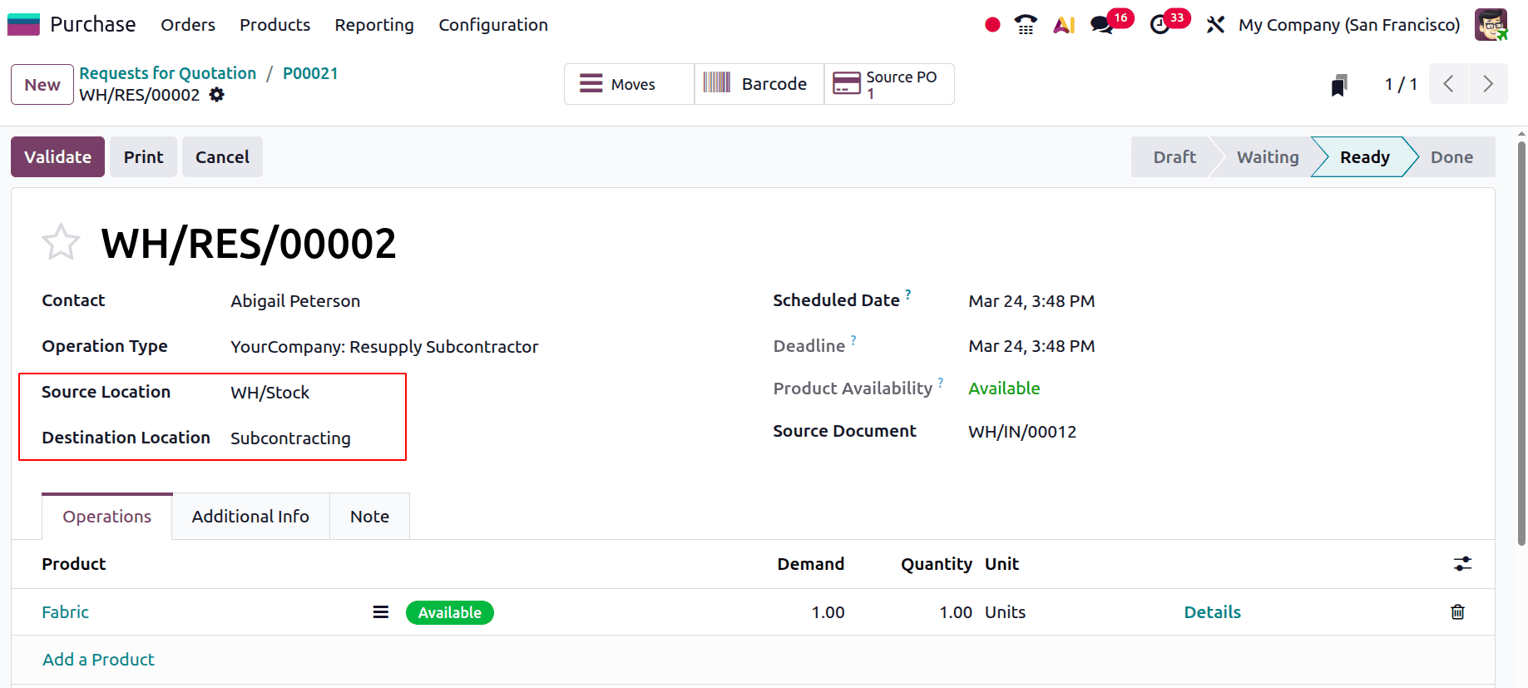The height and width of the screenshot is (688, 1528).
Task: Click the gear icon beside WH/RES/00002
Action: (217, 95)
